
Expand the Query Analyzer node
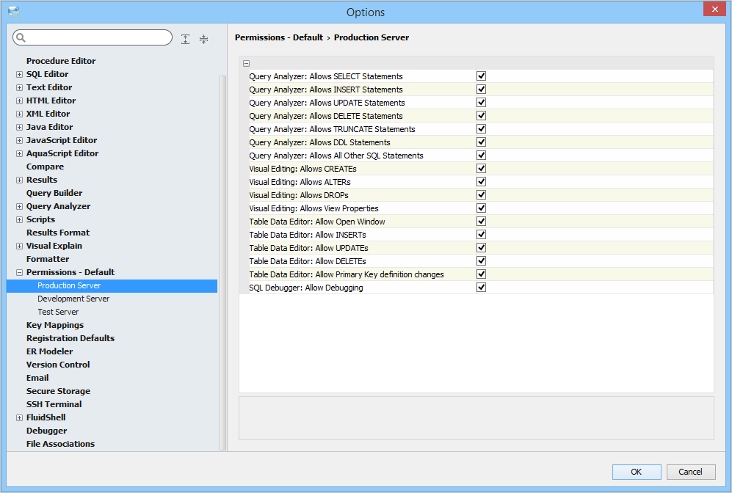19,206
